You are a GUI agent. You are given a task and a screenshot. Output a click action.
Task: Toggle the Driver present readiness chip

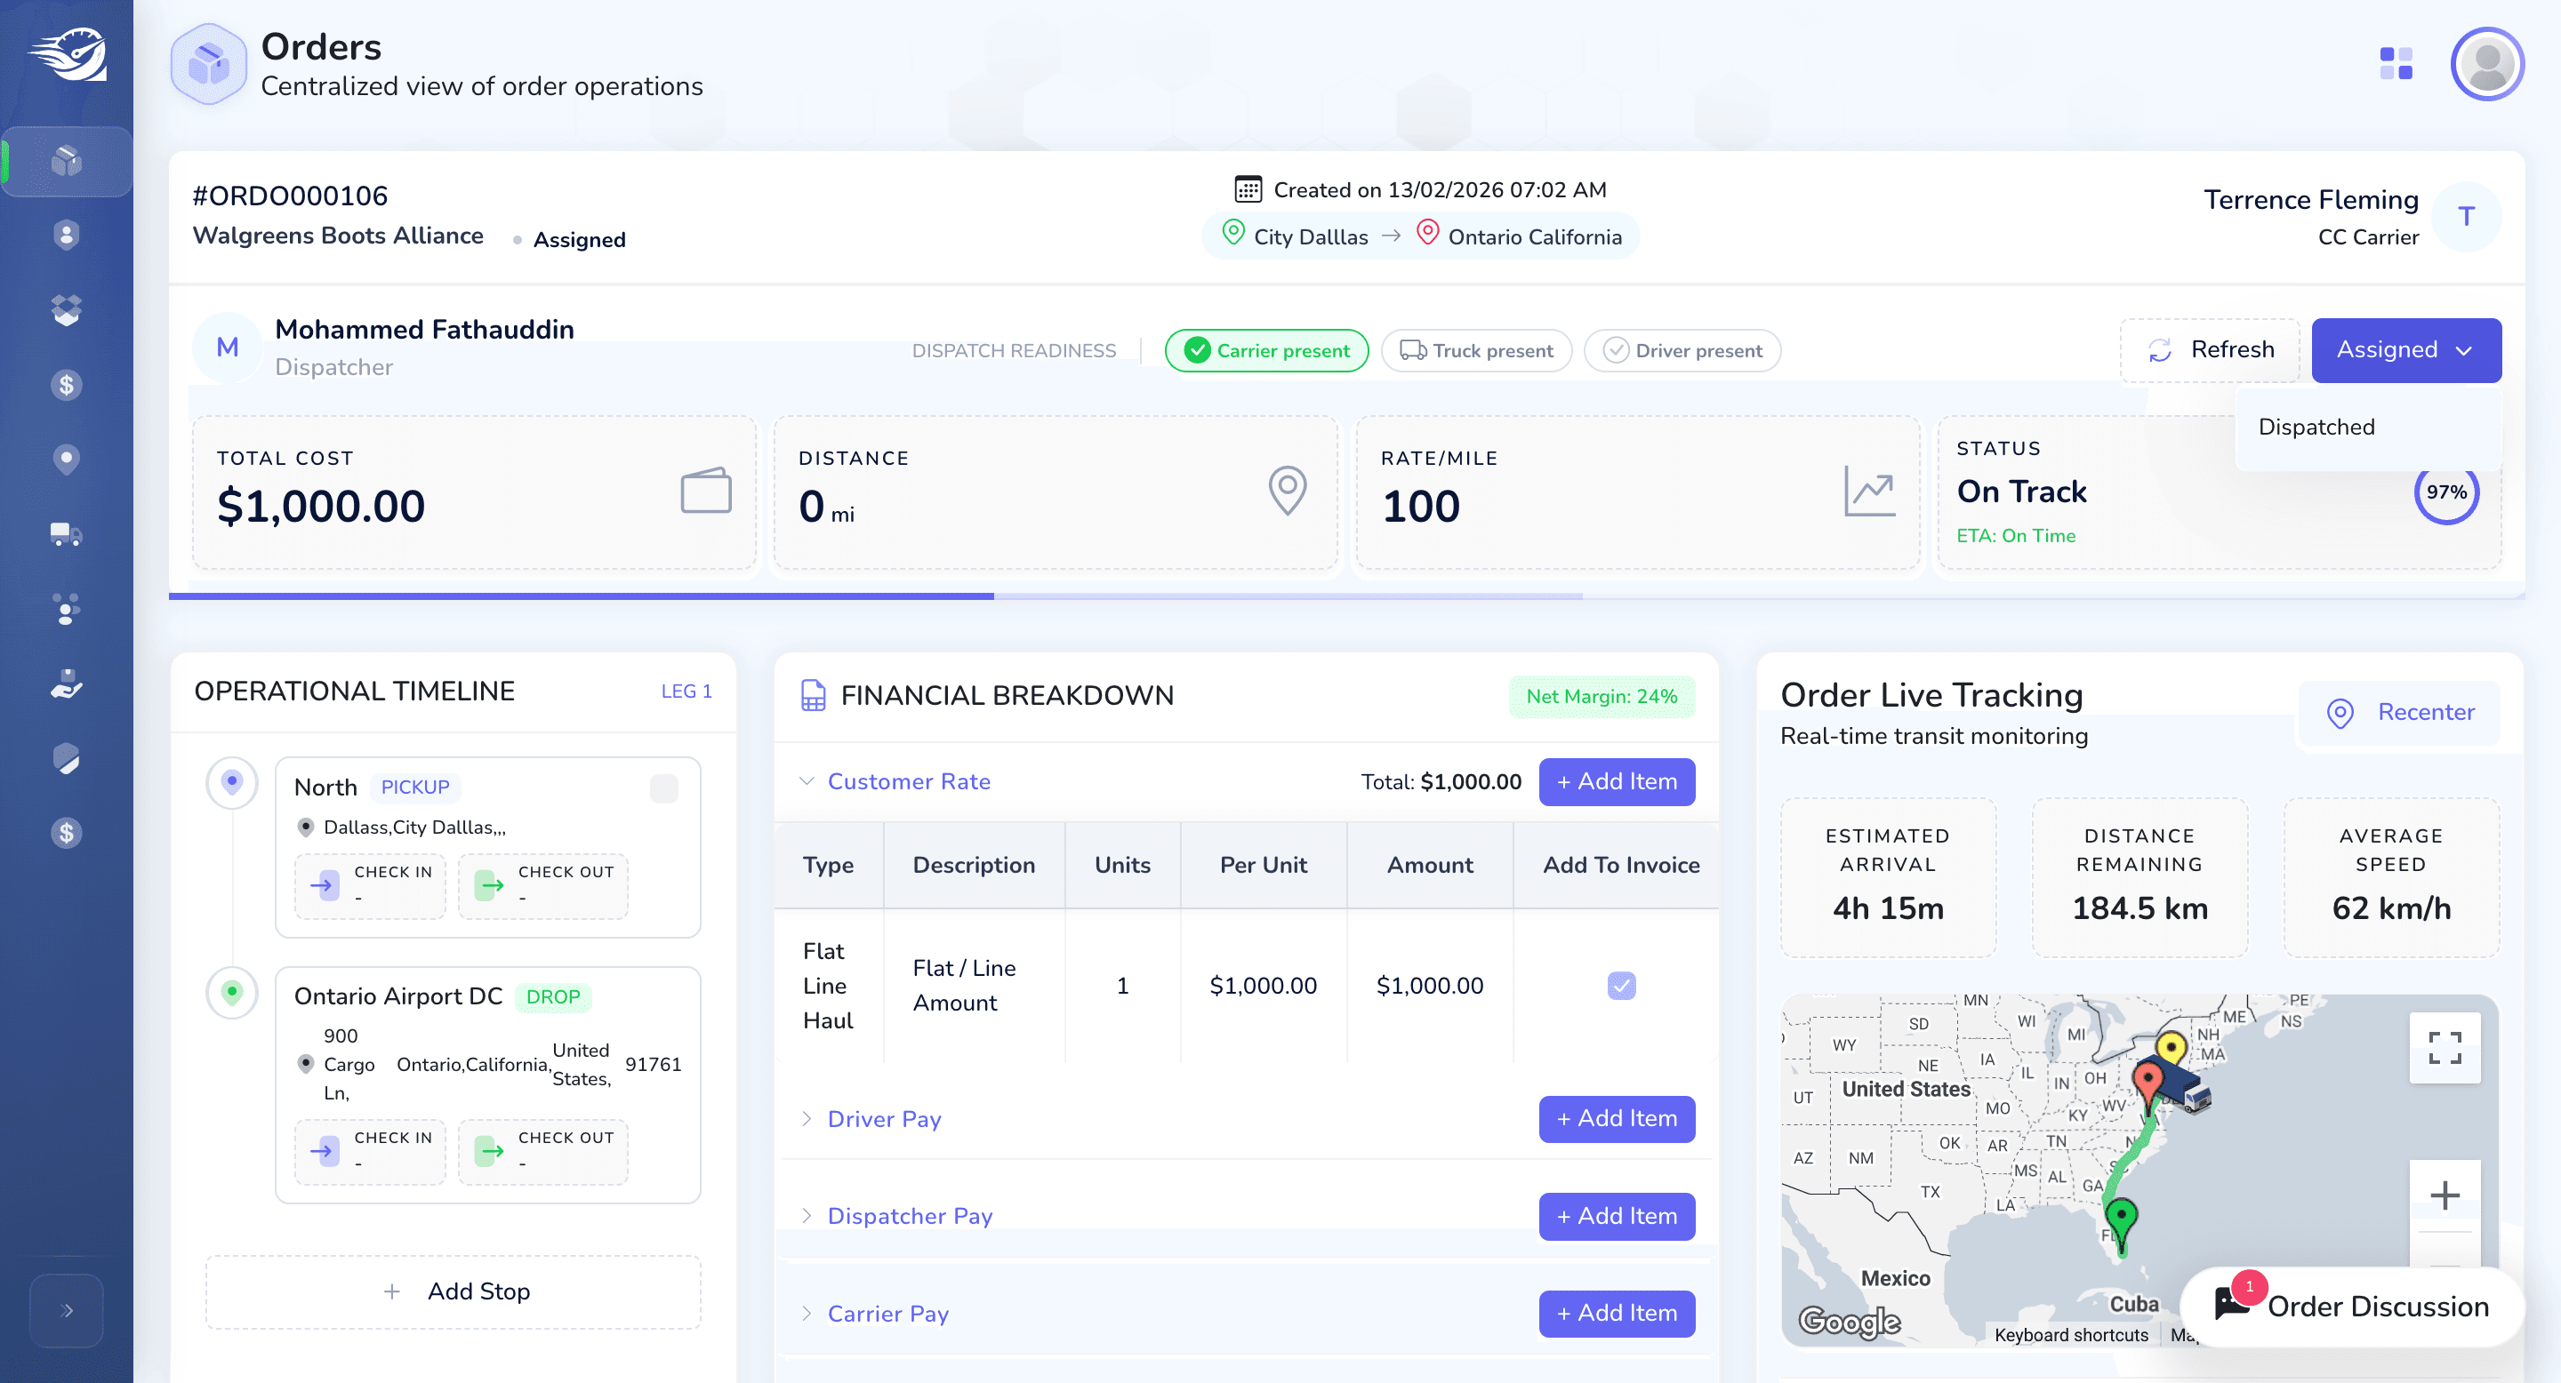pos(1682,351)
